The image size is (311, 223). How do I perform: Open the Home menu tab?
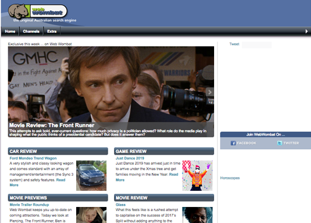pyautogui.click(x=10, y=32)
